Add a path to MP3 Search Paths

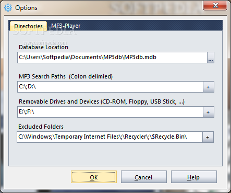click(209, 87)
